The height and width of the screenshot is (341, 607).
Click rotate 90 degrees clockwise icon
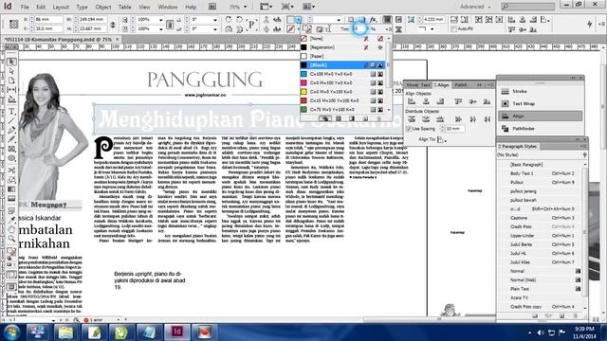(229, 20)
